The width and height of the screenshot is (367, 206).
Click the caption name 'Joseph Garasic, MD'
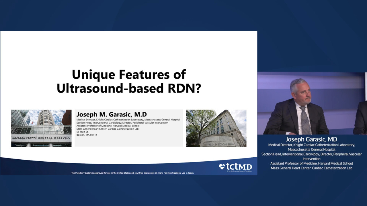coord(311,139)
